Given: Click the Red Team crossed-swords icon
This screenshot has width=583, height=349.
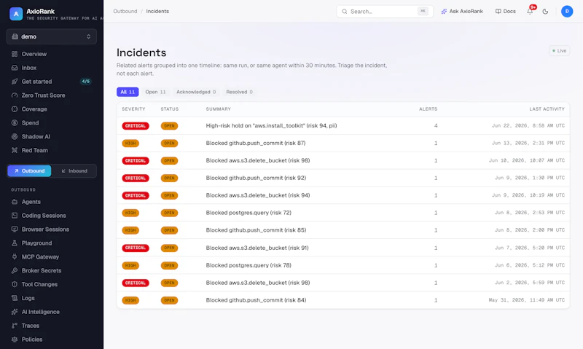Looking at the screenshot, I should 15,150.
